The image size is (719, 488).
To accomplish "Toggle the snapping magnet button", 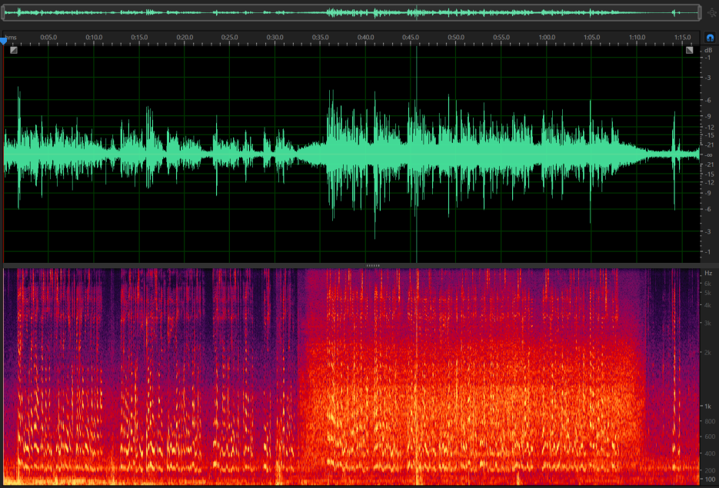I will pyautogui.click(x=709, y=37).
